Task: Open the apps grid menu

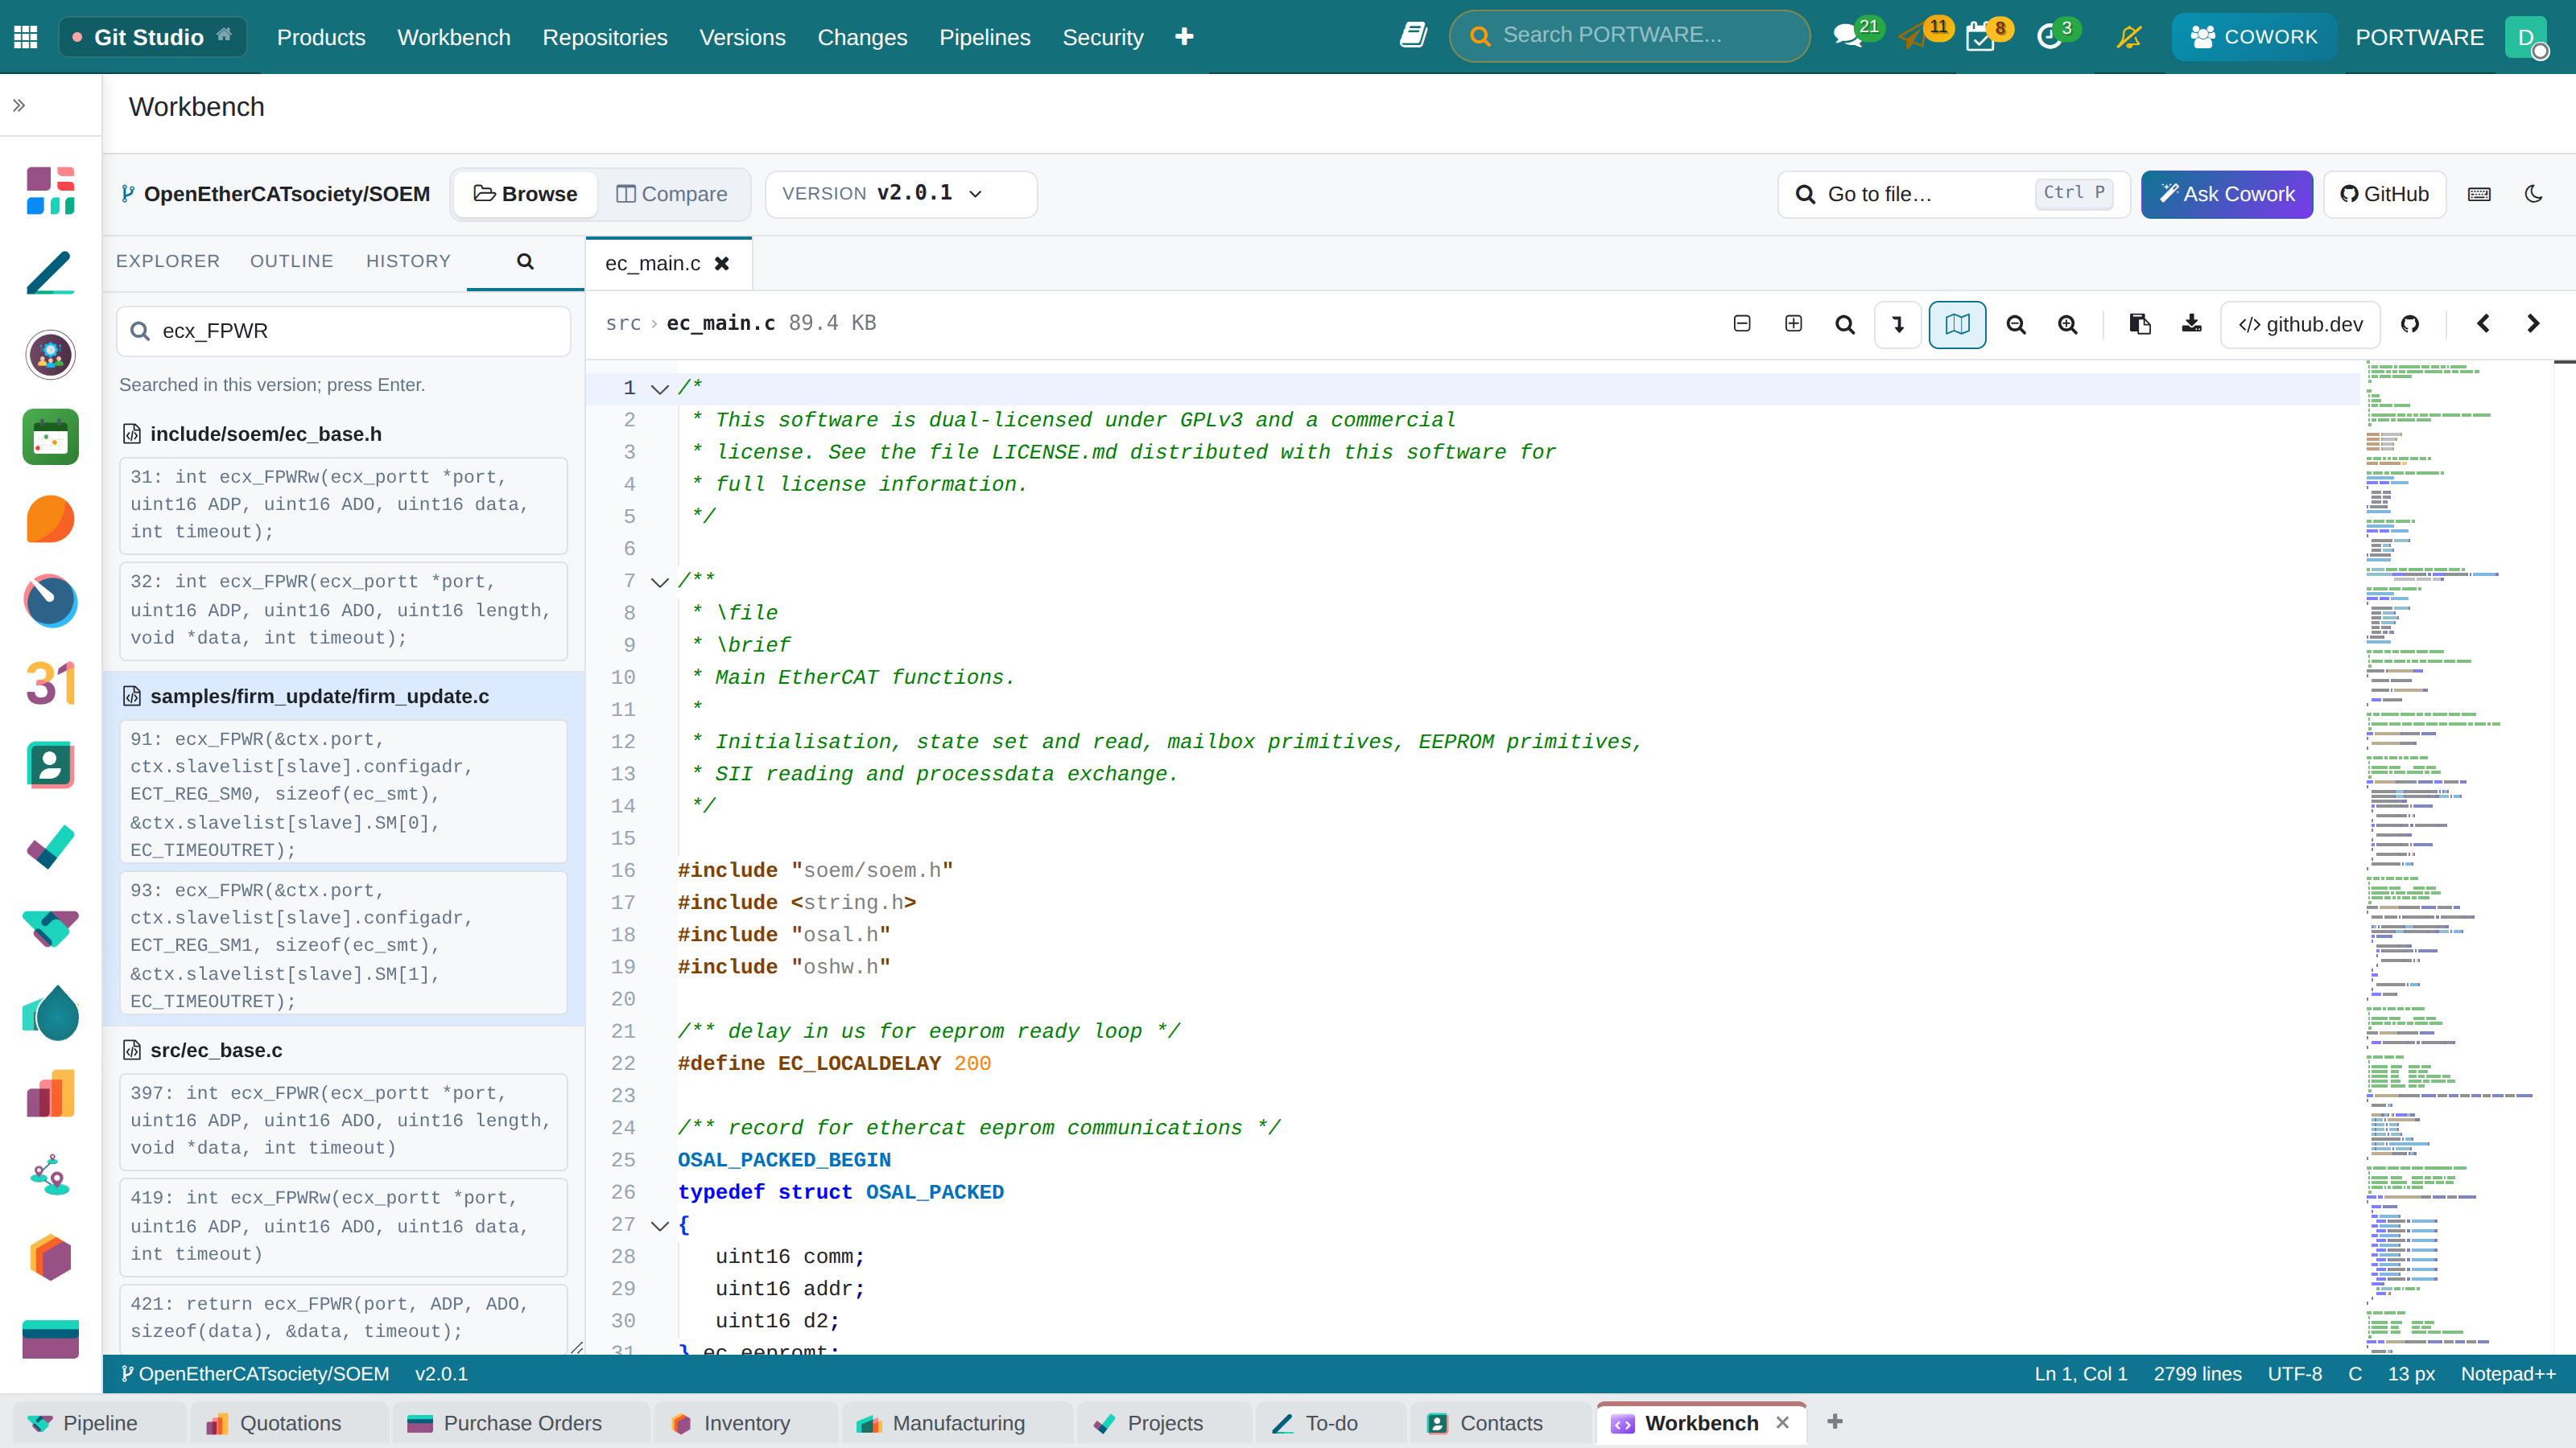Action: point(26,37)
